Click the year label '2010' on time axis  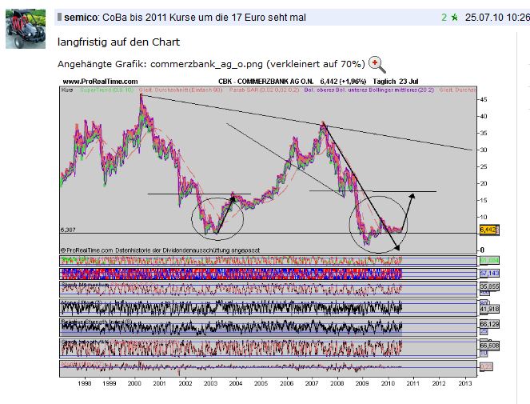click(388, 383)
